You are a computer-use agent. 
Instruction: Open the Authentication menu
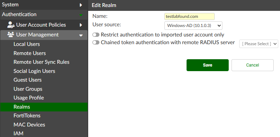pos(44,15)
